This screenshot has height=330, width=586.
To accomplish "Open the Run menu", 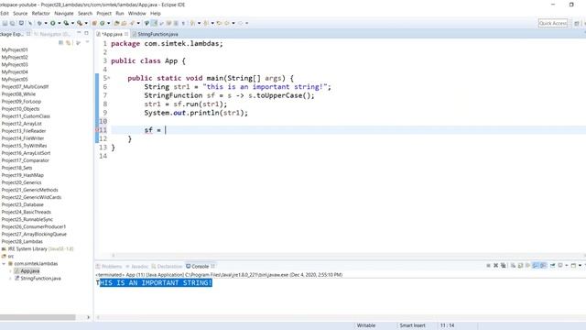I will pos(120,13).
